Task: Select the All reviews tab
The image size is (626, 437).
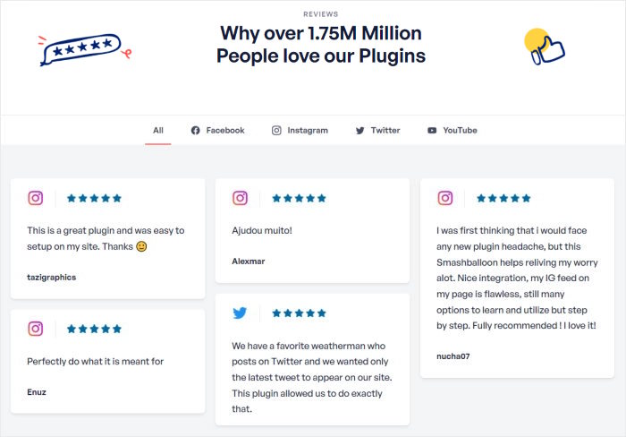Action: coord(158,130)
